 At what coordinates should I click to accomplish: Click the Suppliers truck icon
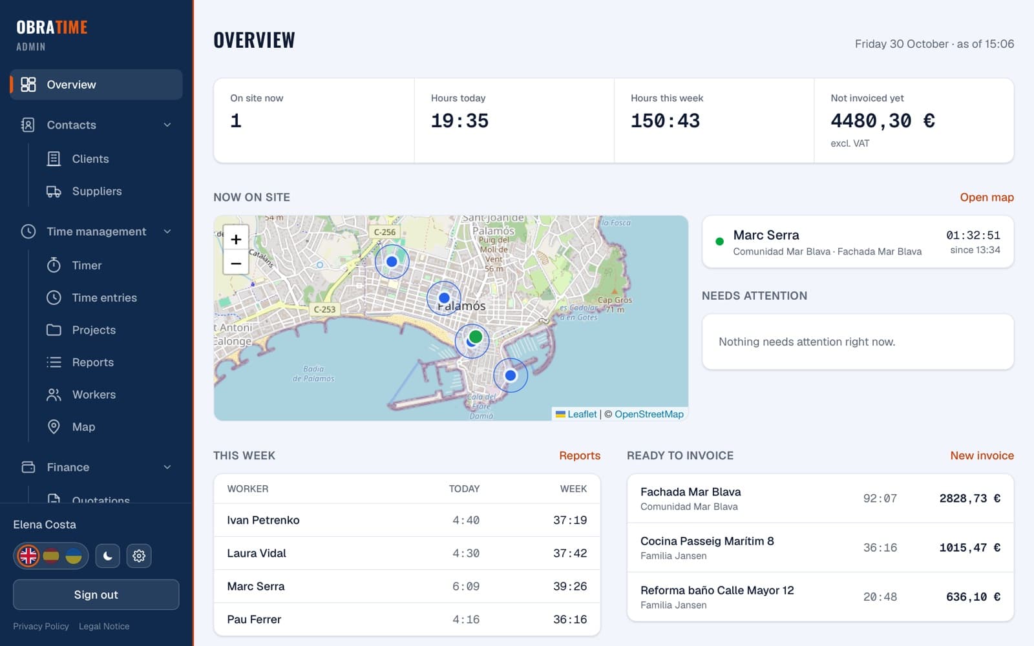54,191
